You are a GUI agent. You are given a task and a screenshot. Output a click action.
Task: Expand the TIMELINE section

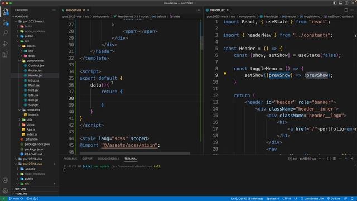[x=21, y=194]
